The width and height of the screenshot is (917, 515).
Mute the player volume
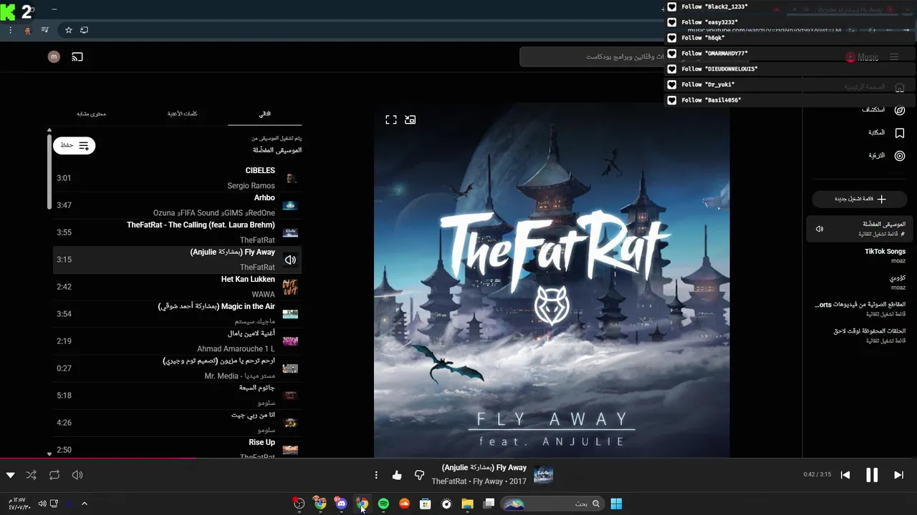tap(77, 475)
